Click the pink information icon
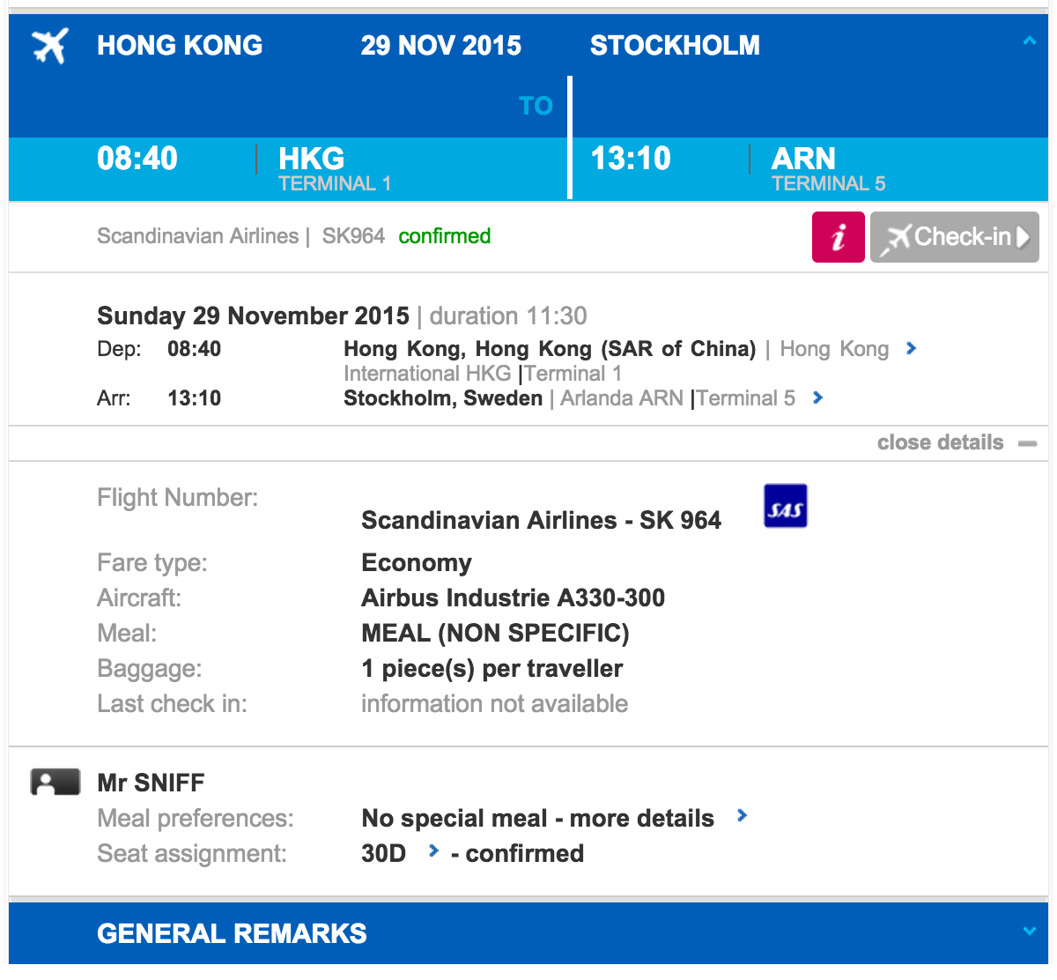This screenshot has width=1057, height=980. (x=838, y=237)
